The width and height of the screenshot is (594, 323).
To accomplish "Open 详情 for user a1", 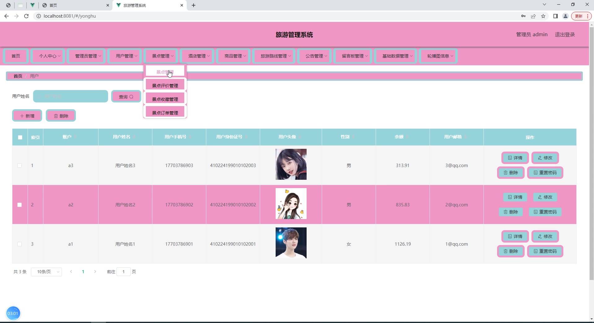I will tap(515, 236).
